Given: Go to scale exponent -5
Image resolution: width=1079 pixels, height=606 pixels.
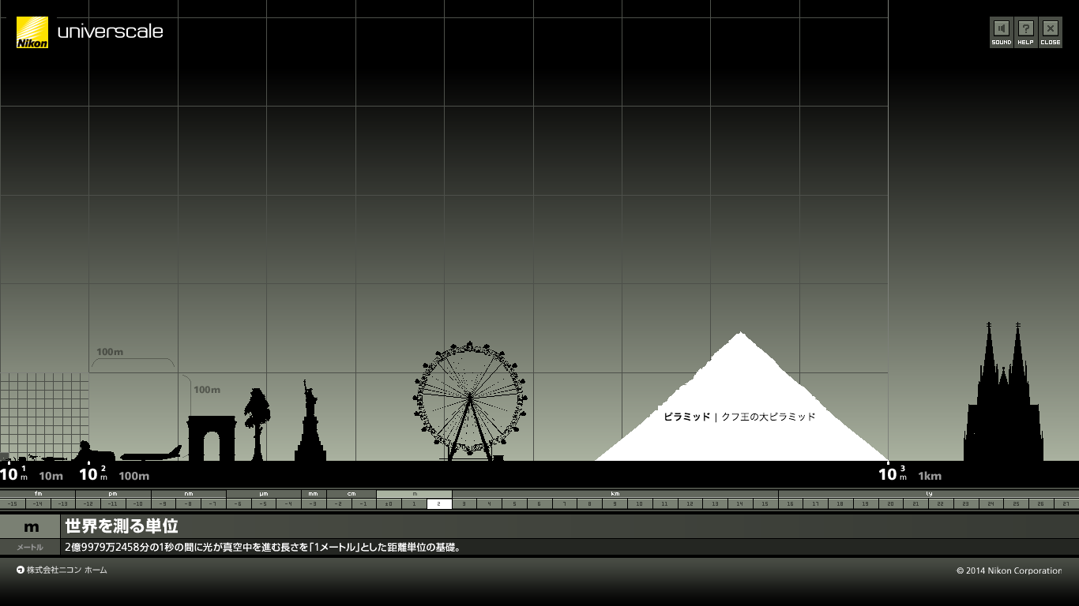Looking at the screenshot, I should click(263, 503).
